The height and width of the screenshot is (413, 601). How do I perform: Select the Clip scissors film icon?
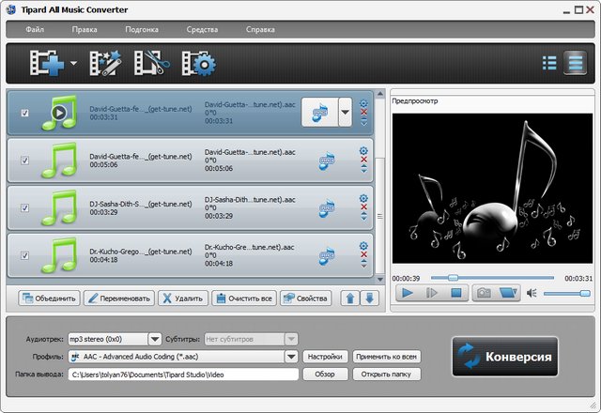click(150, 64)
